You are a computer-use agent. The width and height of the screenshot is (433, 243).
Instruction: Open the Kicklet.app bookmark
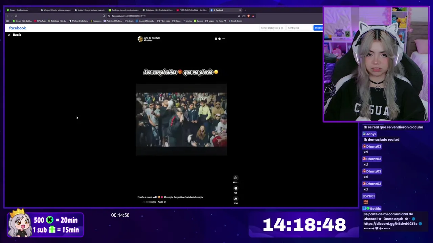coord(57,21)
